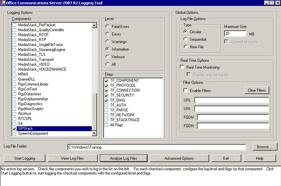Check the MediaStack_VIDEO component
The height and width of the screenshot is (186, 281).
coord(14,64)
